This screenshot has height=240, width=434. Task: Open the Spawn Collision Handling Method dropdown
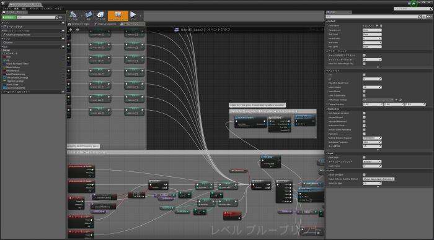(378, 179)
